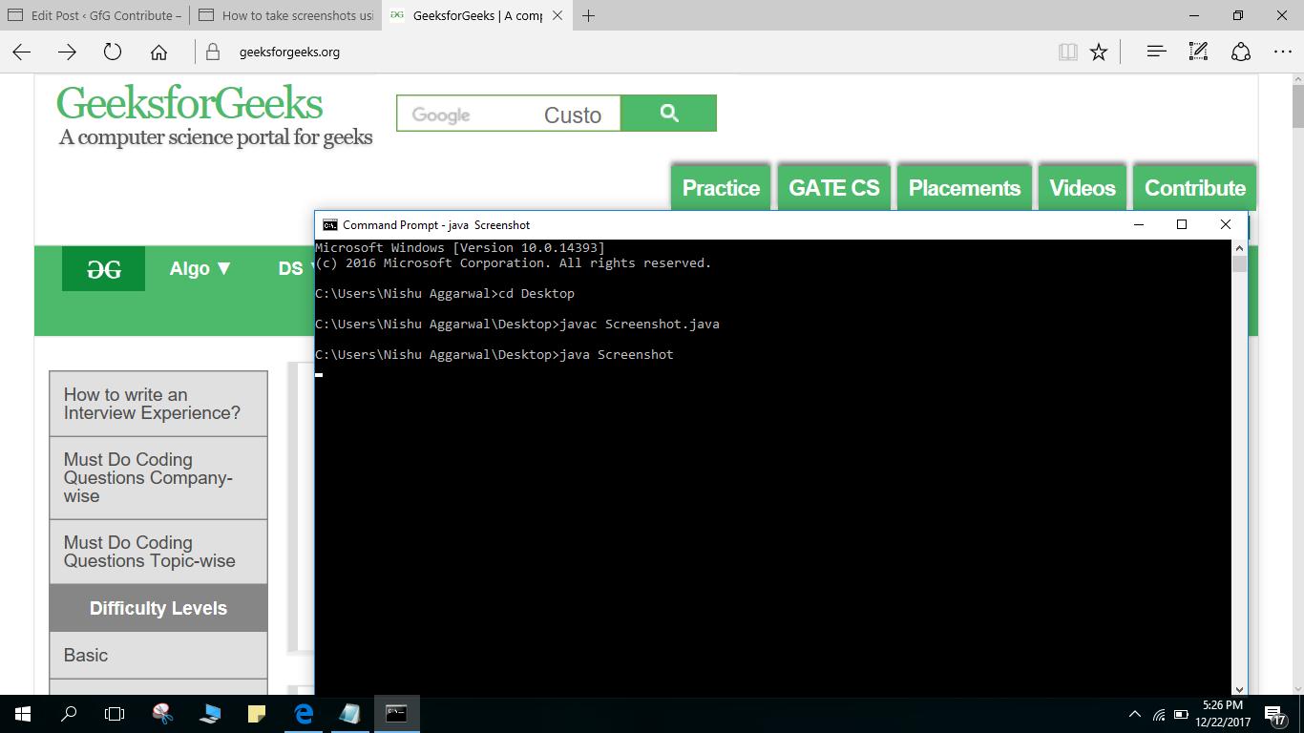This screenshot has height=733, width=1304.
Task: Open Sticky Notes from taskbar
Action: (x=256, y=713)
